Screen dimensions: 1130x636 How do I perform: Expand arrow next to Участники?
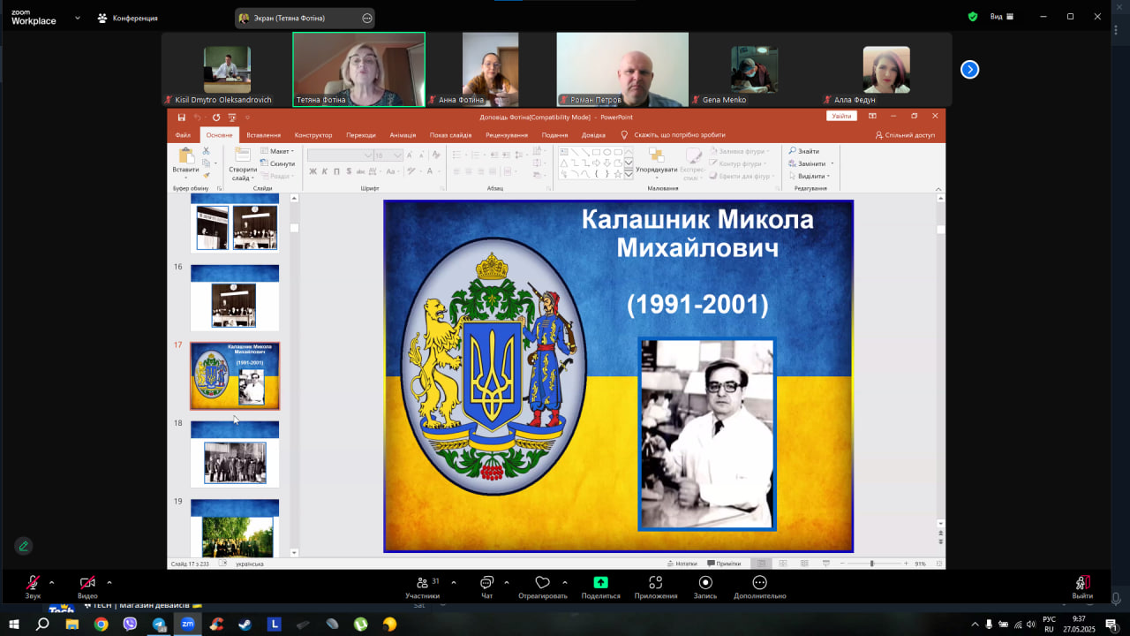click(x=454, y=582)
